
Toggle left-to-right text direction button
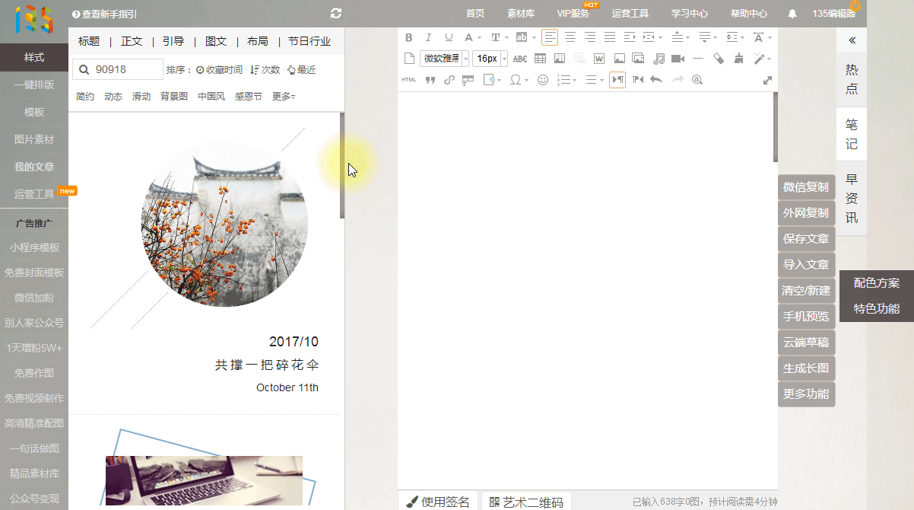pyautogui.click(x=617, y=80)
